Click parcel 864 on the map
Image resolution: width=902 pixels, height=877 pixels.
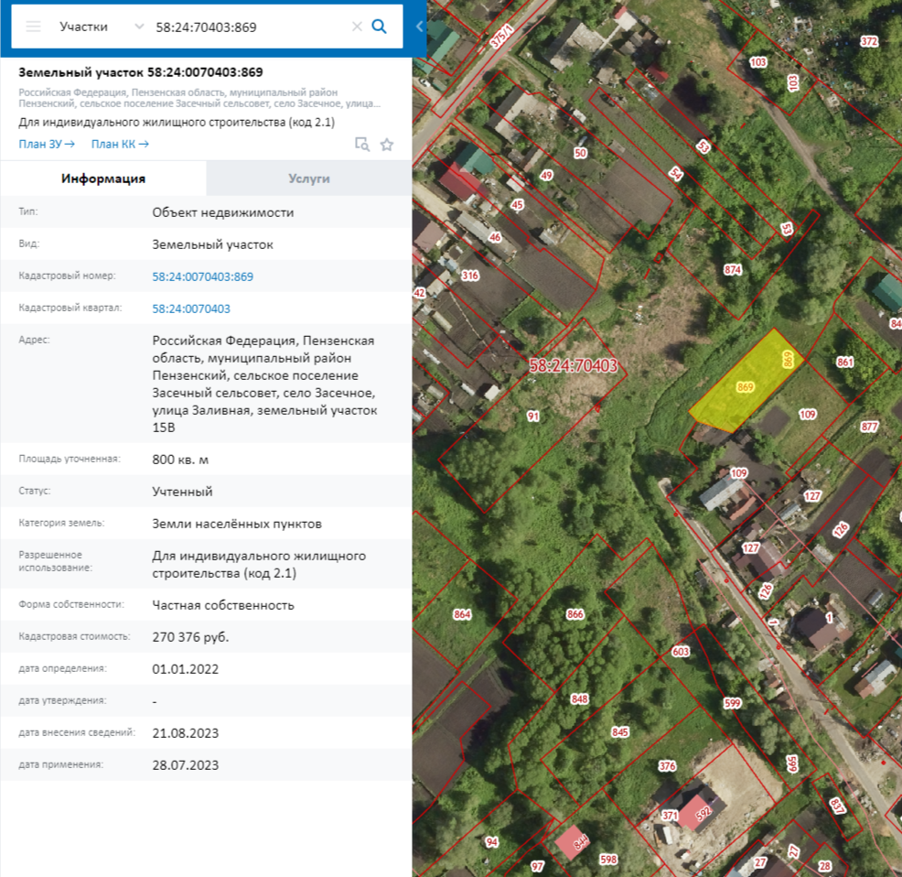coord(462,614)
